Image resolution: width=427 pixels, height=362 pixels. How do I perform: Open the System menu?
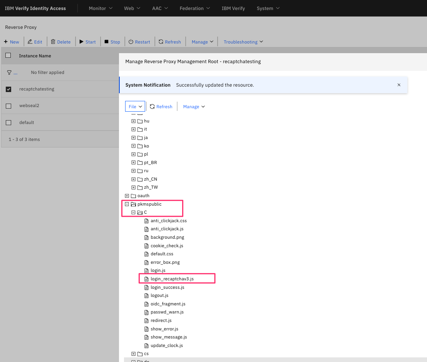[268, 8]
